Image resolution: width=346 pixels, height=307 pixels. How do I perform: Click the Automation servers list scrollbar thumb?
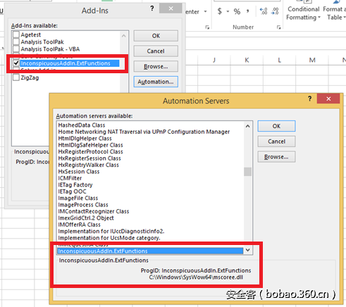[x=247, y=172]
